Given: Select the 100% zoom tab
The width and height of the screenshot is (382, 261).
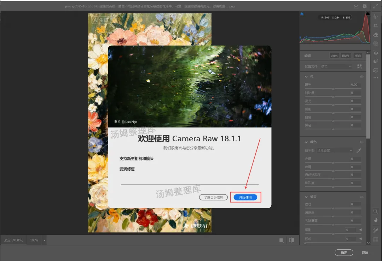Looking at the screenshot, I should 34,240.
